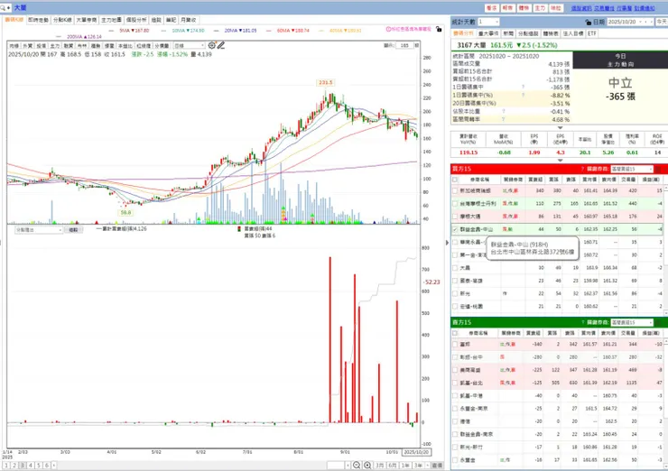Switch to 分點K線 tab

tap(62, 20)
